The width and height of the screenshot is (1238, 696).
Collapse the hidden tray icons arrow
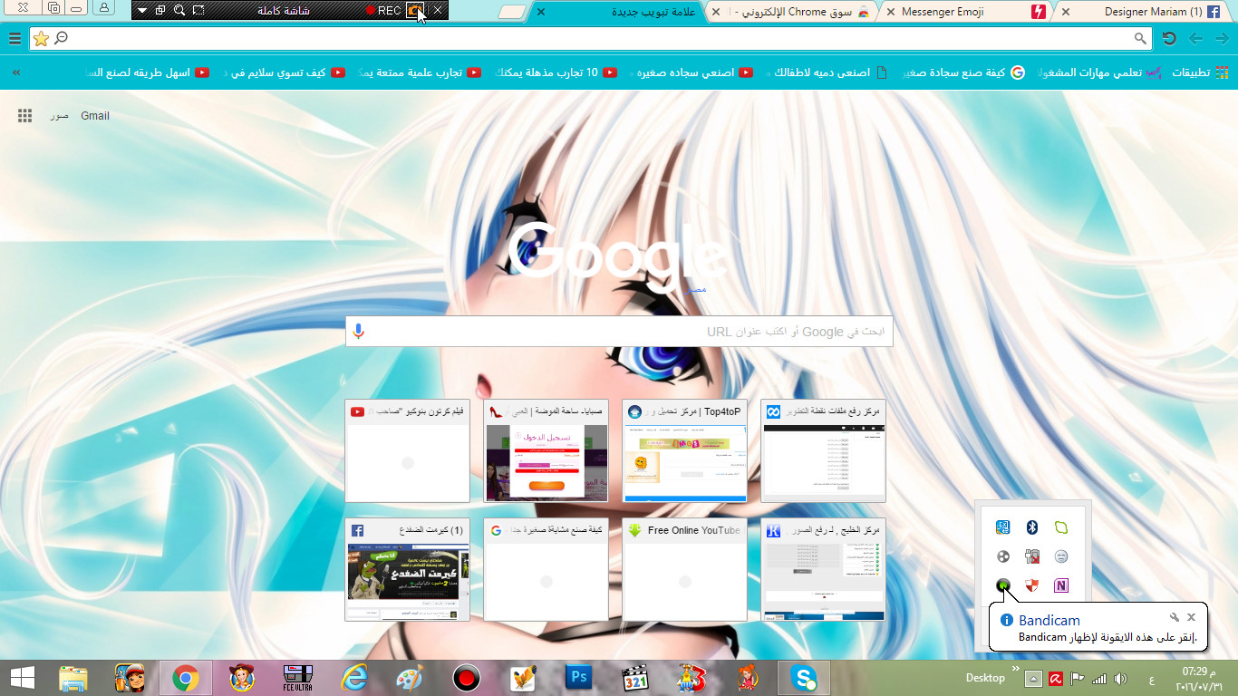(x=1033, y=678)
